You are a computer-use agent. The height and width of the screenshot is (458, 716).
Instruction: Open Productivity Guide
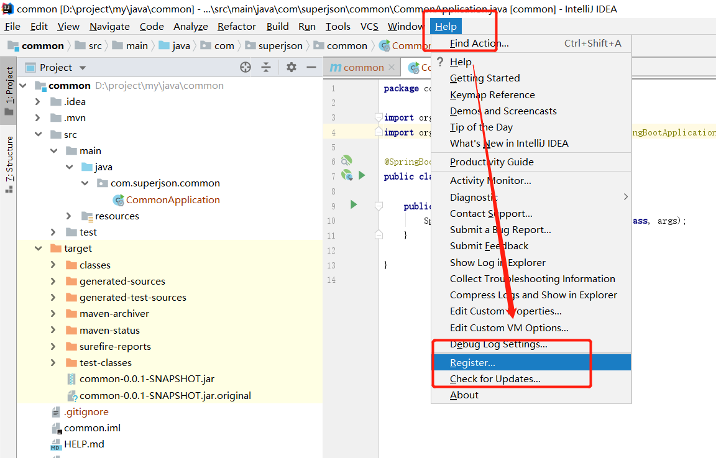pyautogui.click(x=531, y=162)
